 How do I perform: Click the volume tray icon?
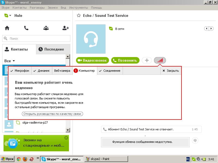[198, 159]
